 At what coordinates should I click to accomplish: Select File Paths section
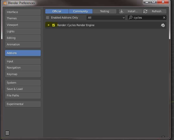[23, 96]
